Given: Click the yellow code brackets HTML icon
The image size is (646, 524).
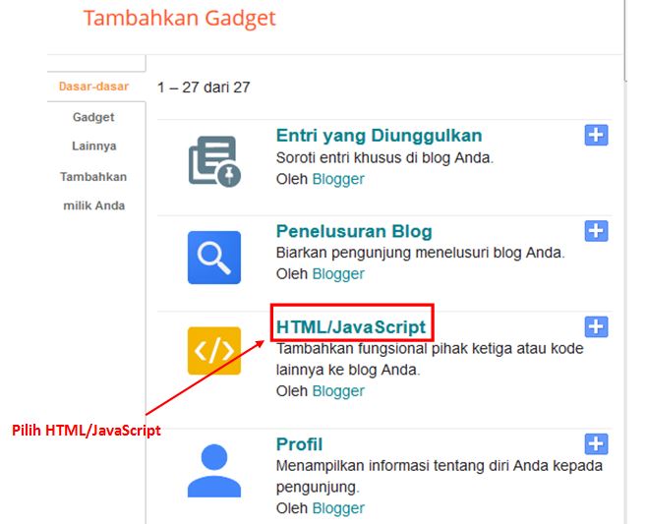Looking at the screenshot, I should 214,351.
